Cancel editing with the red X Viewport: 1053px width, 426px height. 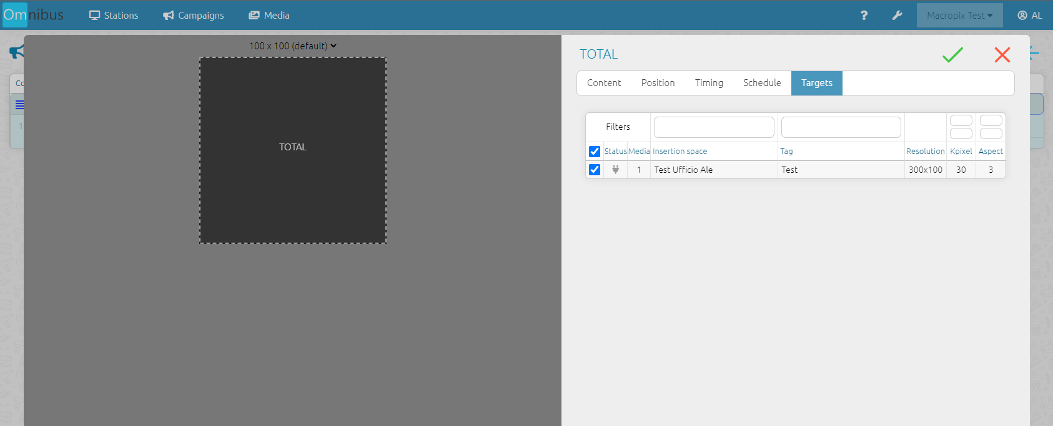(1002, 55)
